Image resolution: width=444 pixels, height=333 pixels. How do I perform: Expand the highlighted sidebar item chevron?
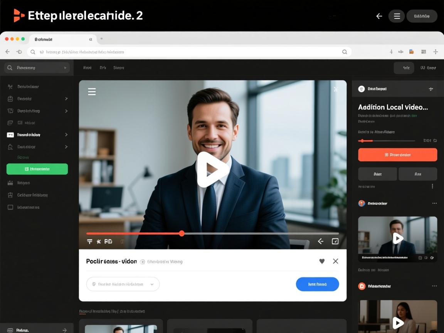[x=66, y=135]
